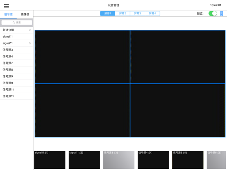Open the signal11 :(1) preview thumbnail

click(50, 160)
